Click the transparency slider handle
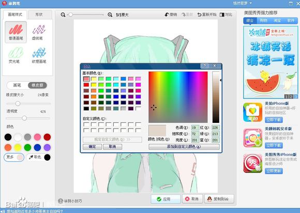Viewport: 300px width, 213px height. click(x=24, y=118)
